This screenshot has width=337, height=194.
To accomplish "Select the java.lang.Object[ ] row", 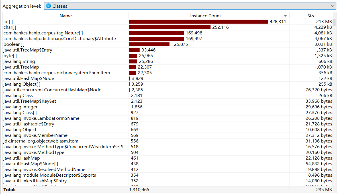I will [168, 84].
